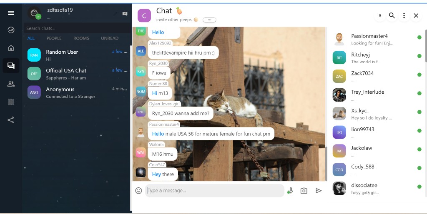This screenshot has height=214, width=427.
Task: Click the member list scrollbar
Action: 426,46
